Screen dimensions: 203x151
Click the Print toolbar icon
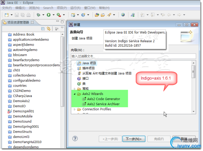[x=29, y=15]
